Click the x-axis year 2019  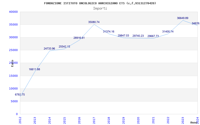click(x=123, y=120)
